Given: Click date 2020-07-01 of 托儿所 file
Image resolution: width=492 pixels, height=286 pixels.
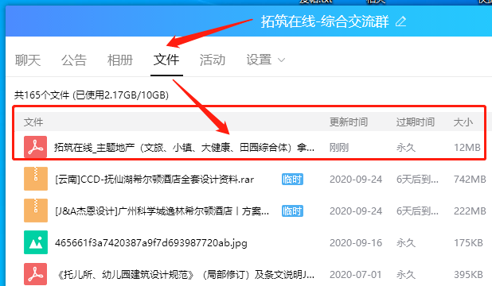Looking at the screenshot, I should coord(356,275).
